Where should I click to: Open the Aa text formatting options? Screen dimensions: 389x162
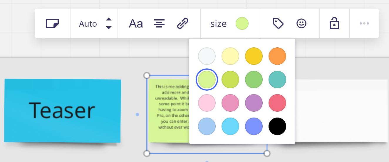[136, 23]
